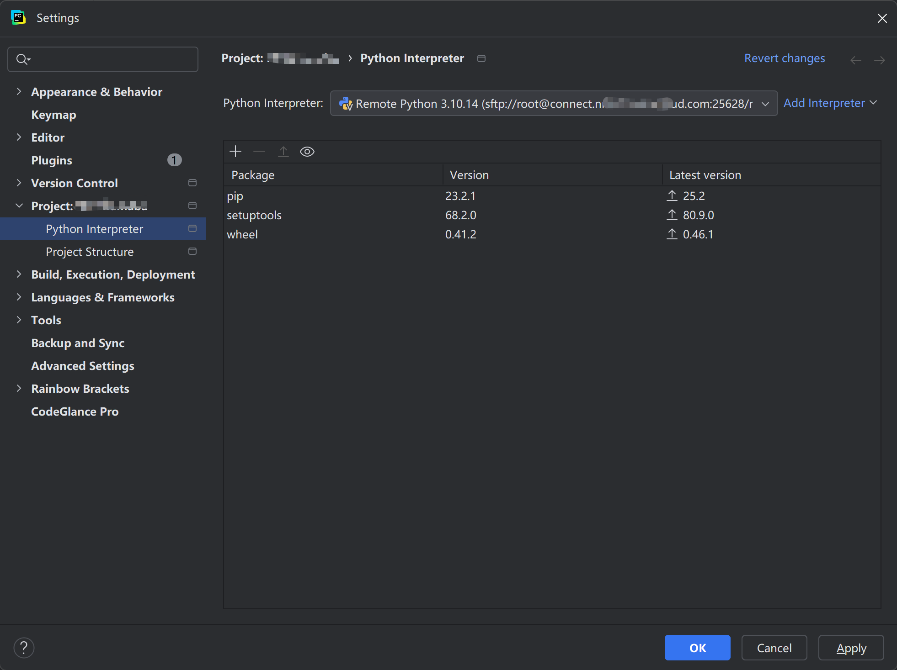Open CodeGlance Pro settings
This screenshot has height=670, width=897.
75,411
